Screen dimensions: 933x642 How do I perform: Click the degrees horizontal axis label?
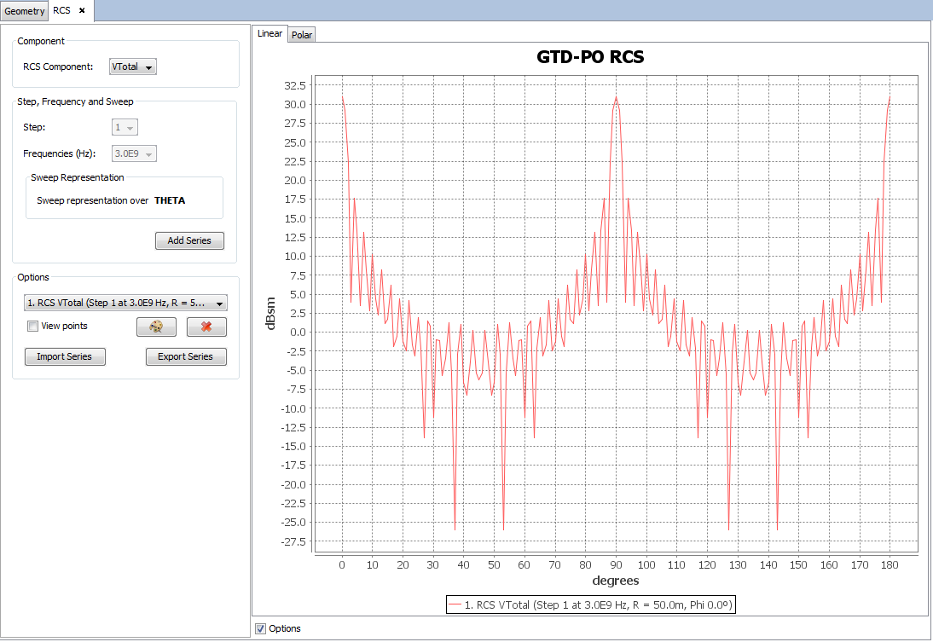click(x=616, y=581)
